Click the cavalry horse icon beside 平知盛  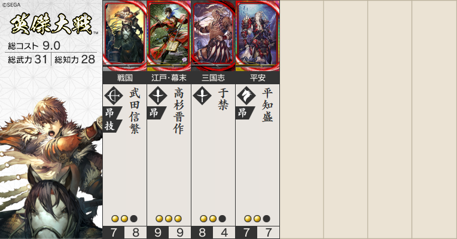[x=246, y=96]
